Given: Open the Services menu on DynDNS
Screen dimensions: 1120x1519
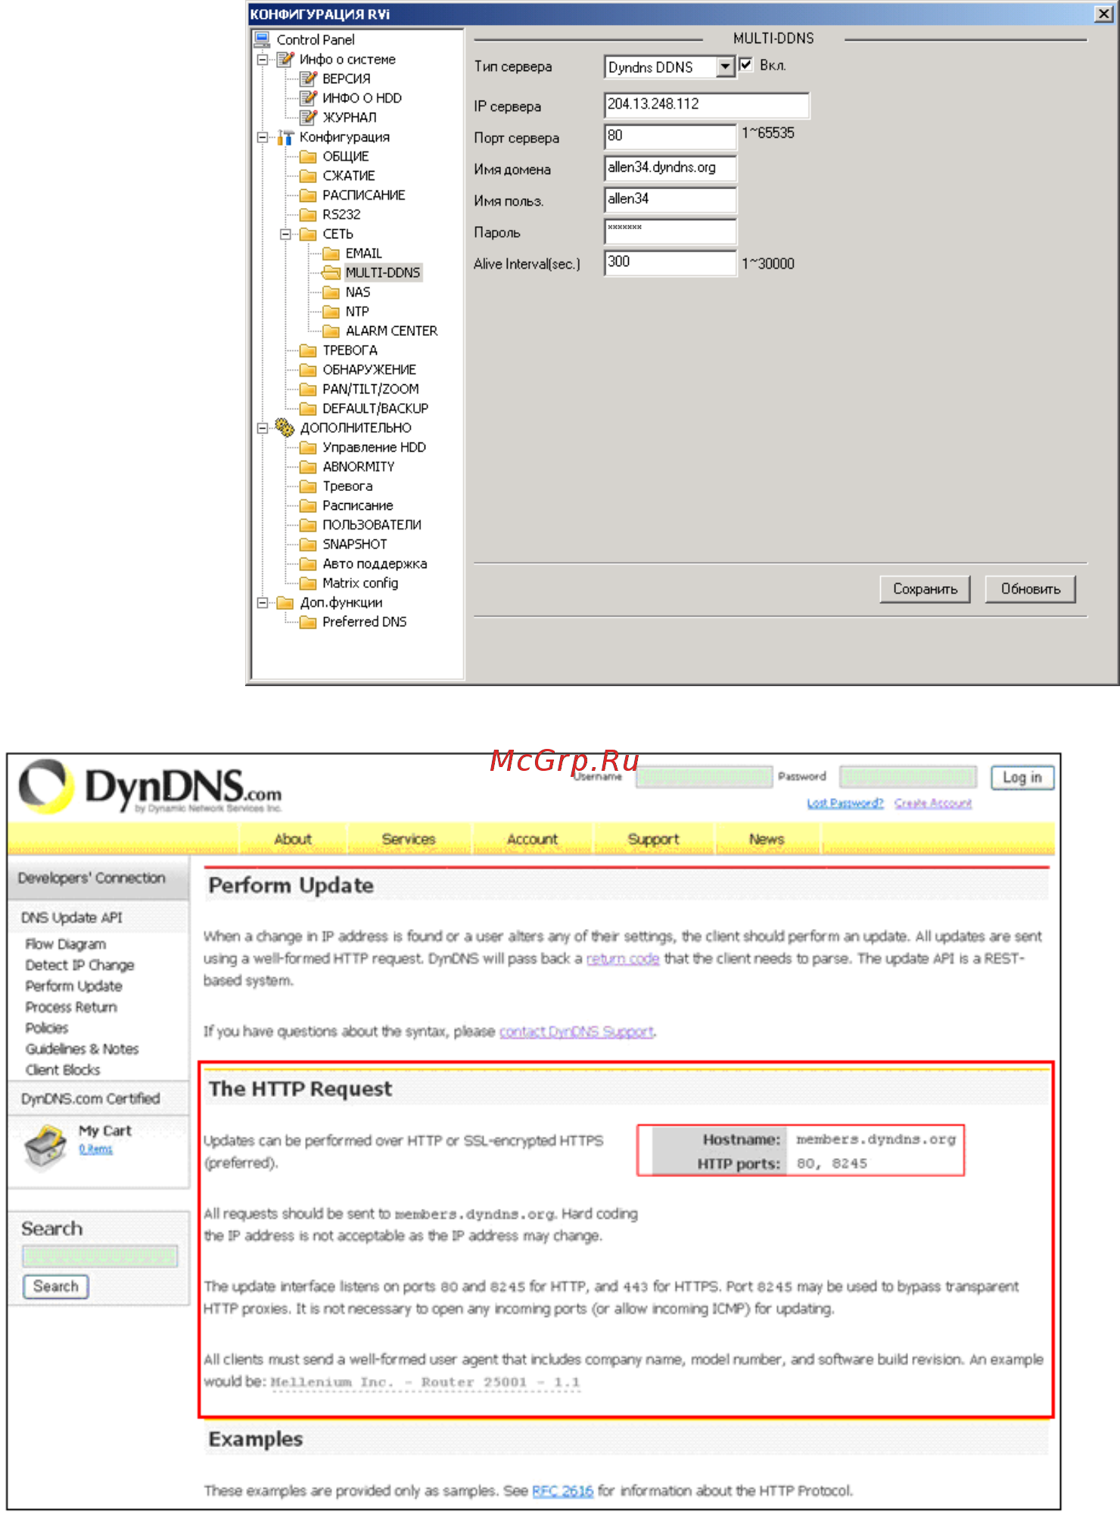Looking at the screenshot, I should tap(409, 839).
